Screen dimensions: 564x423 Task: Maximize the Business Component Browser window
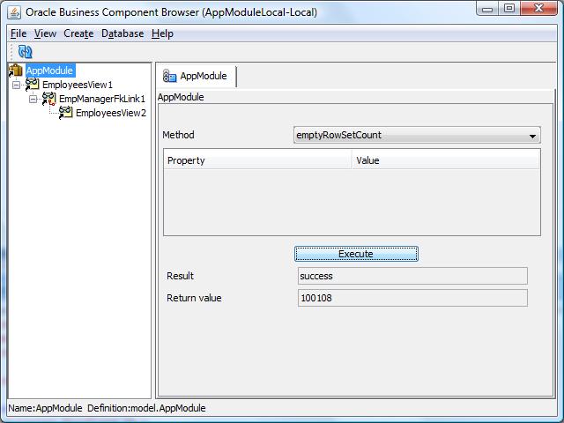click(x=509, y=9)
